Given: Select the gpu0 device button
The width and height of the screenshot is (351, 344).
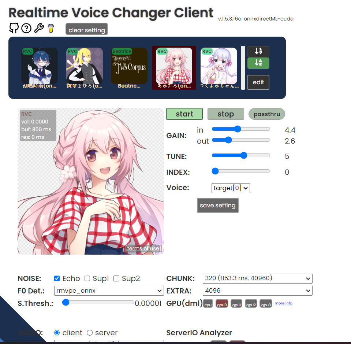Looking at the screenshot, I should click(222, 304).
